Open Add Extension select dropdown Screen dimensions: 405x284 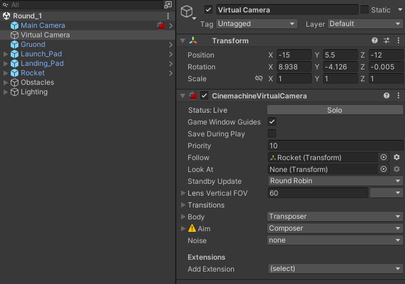click(x=336, y=269)
